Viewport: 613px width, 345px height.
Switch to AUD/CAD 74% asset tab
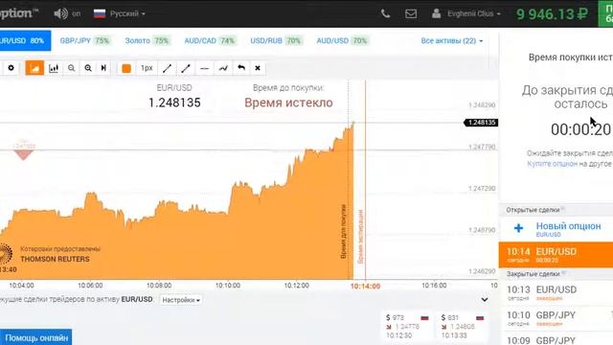tap(210, 40)
